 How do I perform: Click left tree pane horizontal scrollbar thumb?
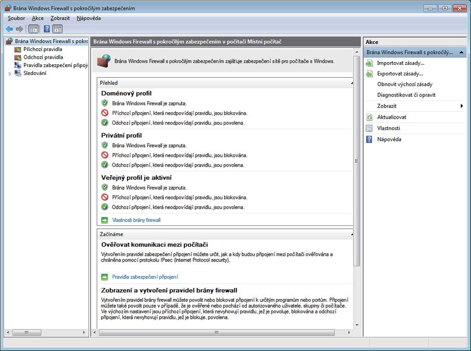27,333
